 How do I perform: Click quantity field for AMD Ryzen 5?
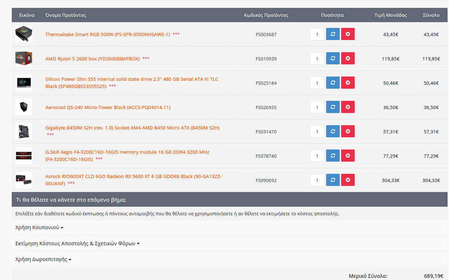[x=317, y=59]
